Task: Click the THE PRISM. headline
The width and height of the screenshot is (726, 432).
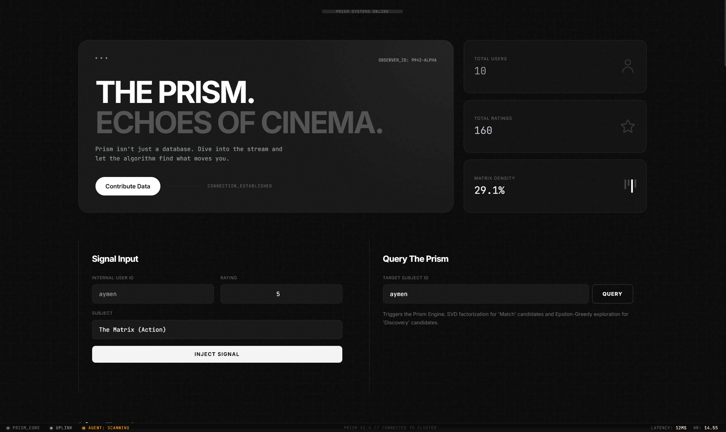Action: coord(175,92)
